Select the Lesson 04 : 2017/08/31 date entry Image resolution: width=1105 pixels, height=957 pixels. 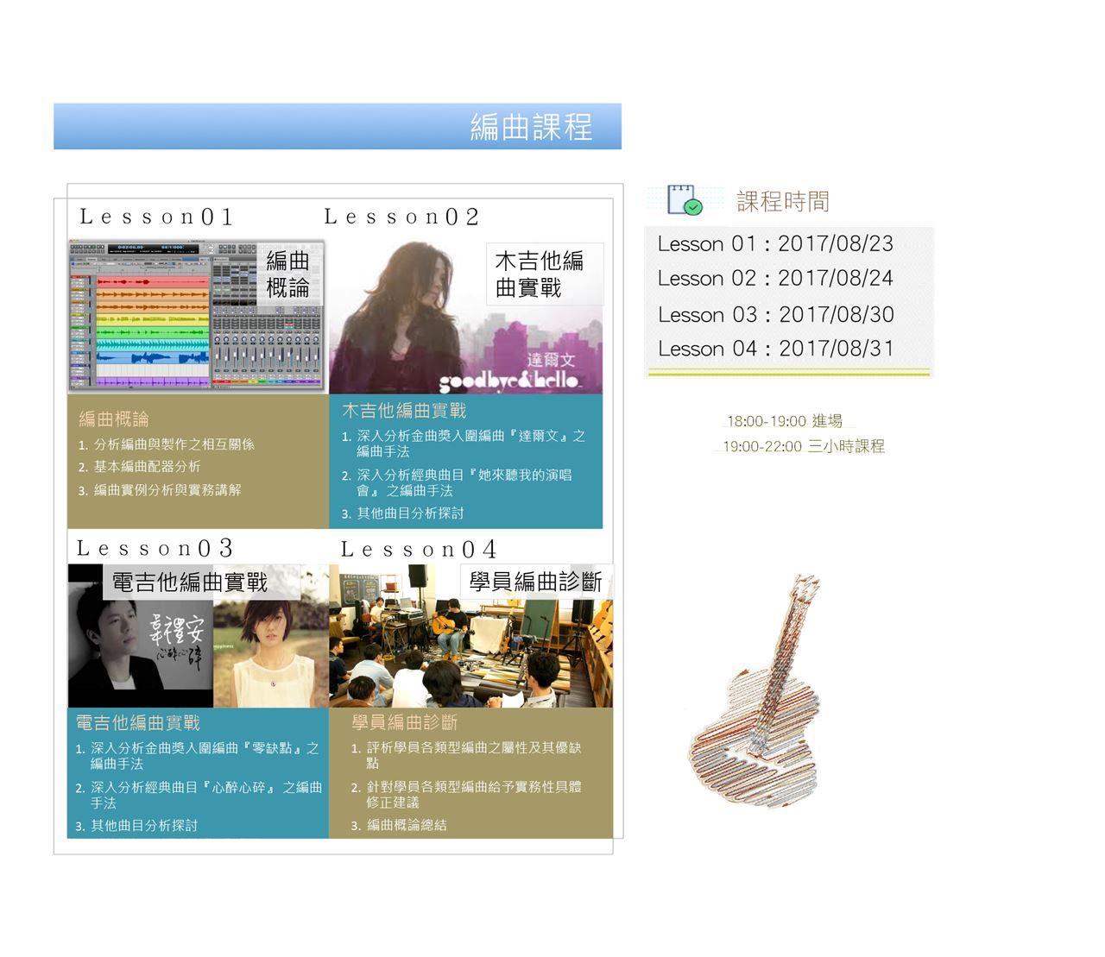pos(775,349)
